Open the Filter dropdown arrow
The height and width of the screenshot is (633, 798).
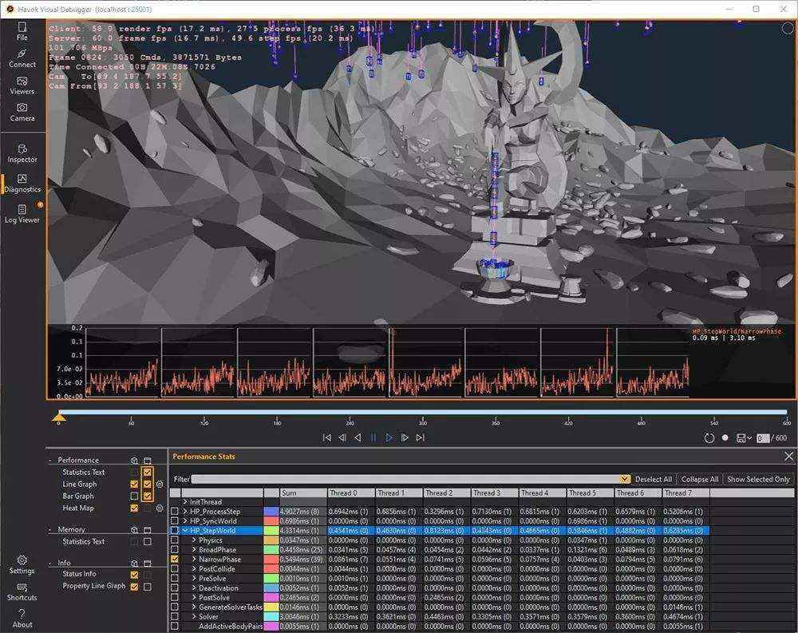point(625,479)
